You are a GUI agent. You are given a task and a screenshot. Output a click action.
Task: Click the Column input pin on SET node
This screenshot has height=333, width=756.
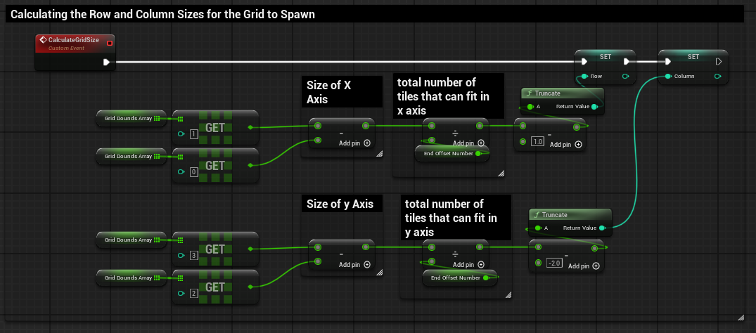tap(668, 76)
